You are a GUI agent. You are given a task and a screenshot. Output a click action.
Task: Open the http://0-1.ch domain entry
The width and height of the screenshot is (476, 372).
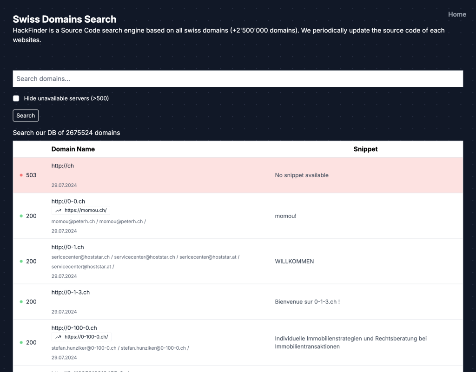(68, 247)
